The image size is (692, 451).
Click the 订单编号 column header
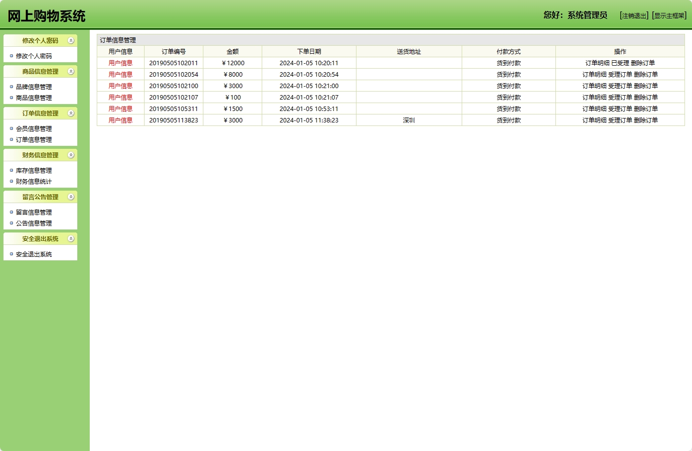[173, 52]
